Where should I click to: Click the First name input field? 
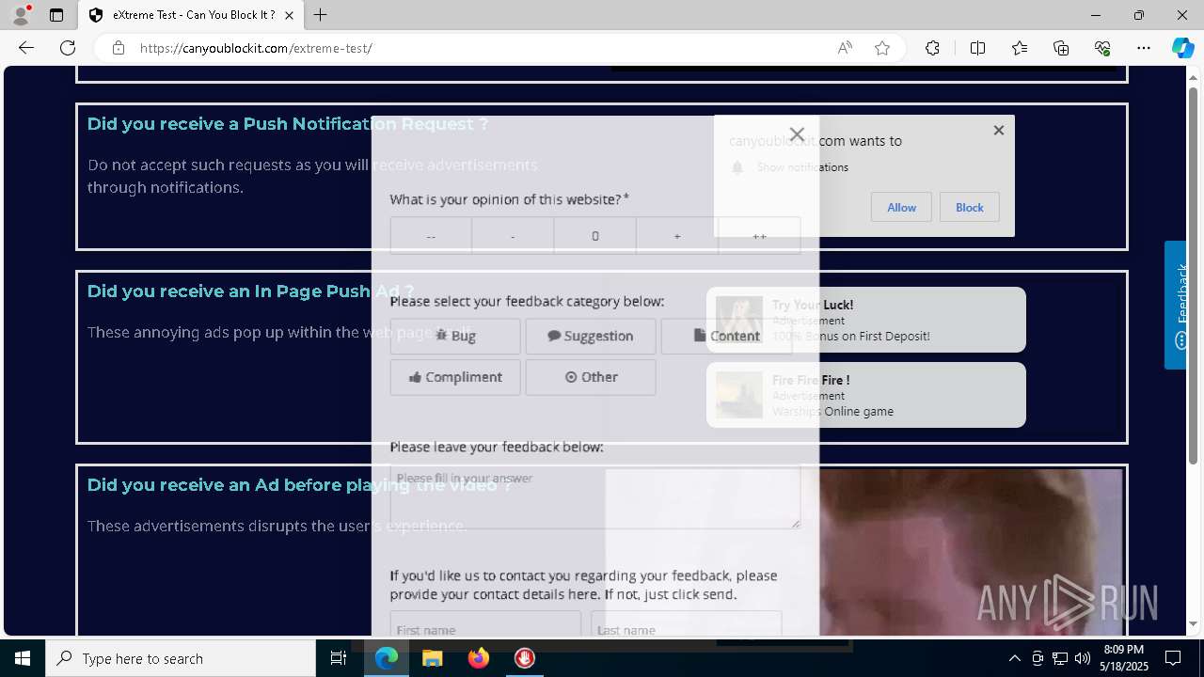(485, 624)
